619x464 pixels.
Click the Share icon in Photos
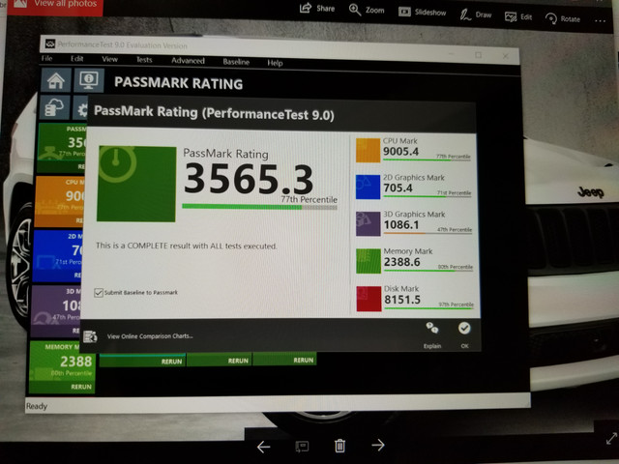306,8
